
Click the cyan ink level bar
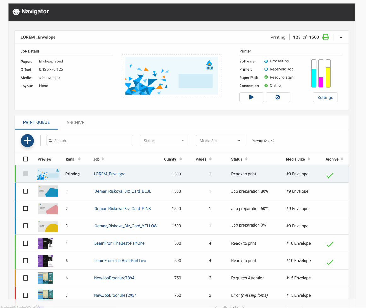[314, 74]
